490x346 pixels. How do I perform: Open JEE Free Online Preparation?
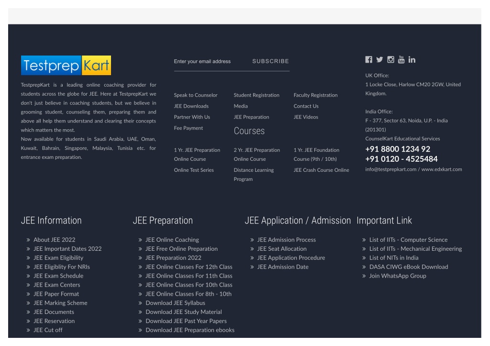tap(181, 249)
